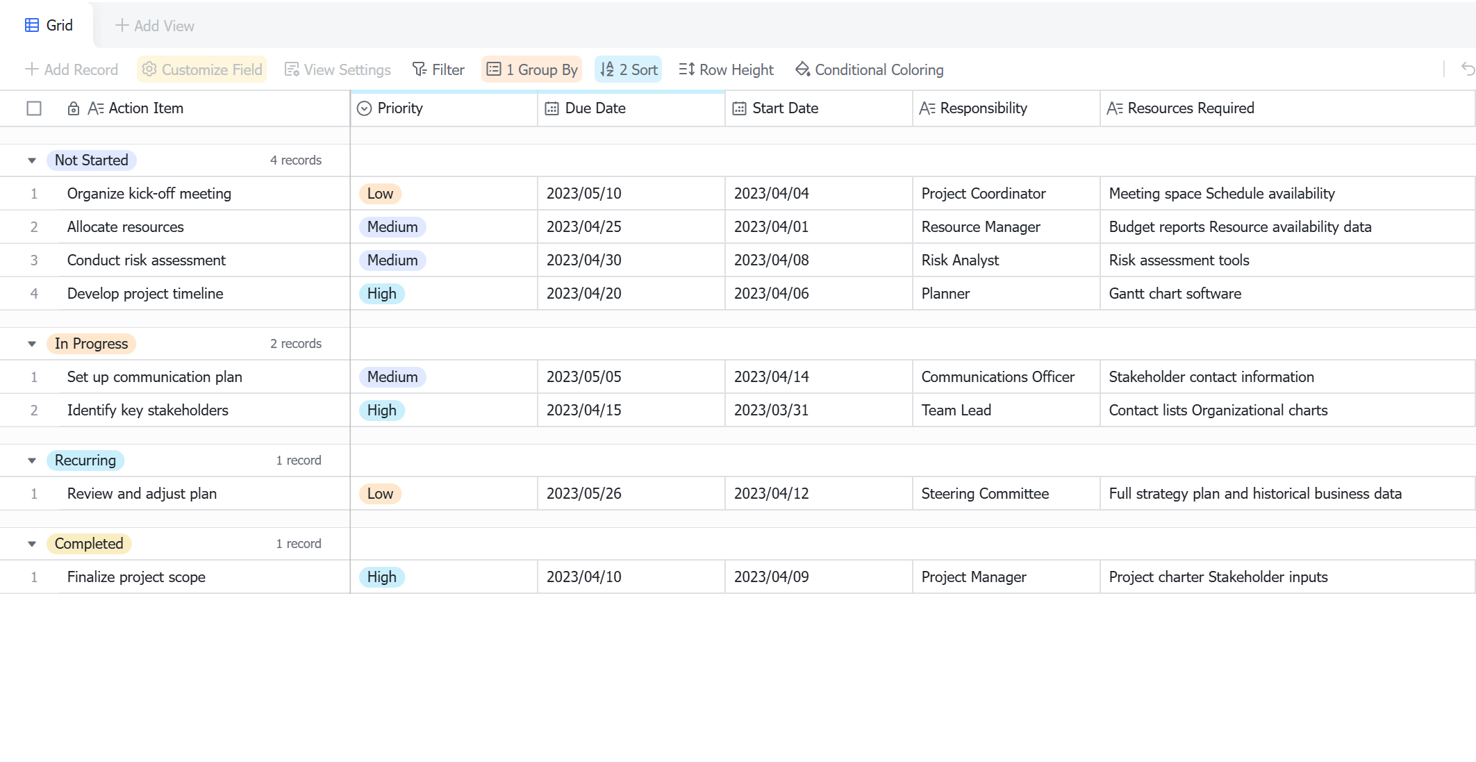Viewport: 1476px width, 762px height.
Task: Collapse the Recurring group triangle
Action: click(x=32, y=461)
